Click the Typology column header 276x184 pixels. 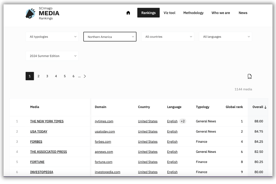[x=203, y=107]
